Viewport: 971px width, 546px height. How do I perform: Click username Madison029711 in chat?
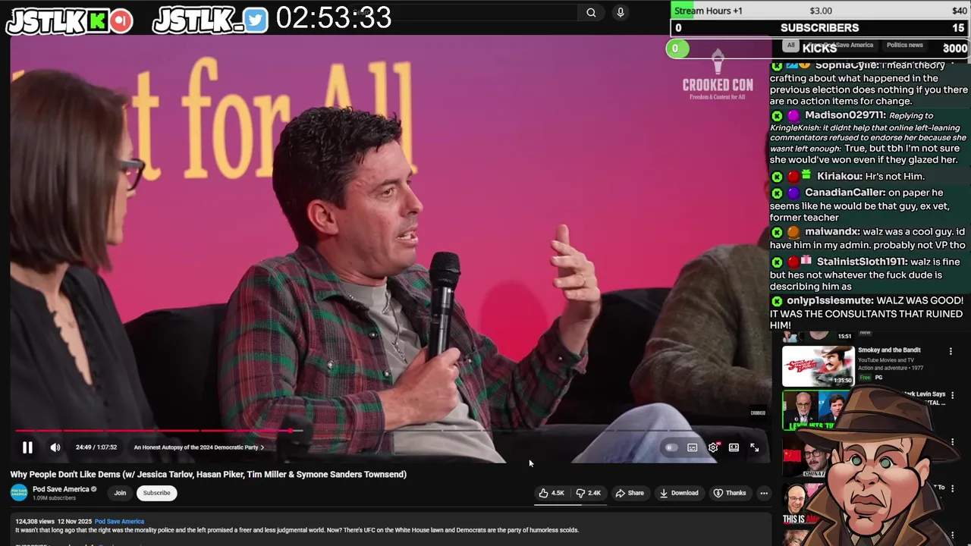(845, 115)
